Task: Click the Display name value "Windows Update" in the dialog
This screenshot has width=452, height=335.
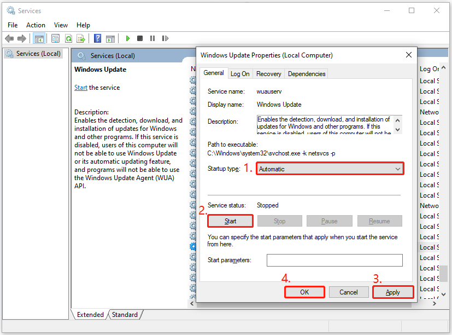Action: (279, 105)
